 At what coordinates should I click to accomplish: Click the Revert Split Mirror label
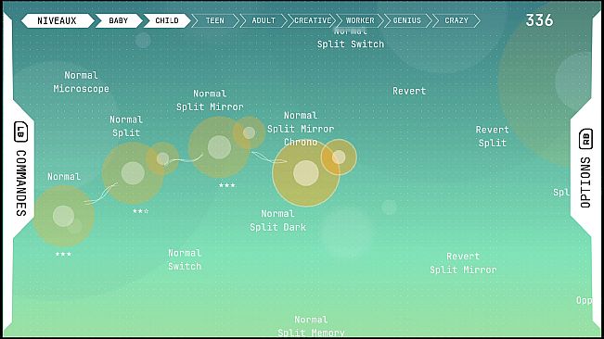click(x=463, y=263)
